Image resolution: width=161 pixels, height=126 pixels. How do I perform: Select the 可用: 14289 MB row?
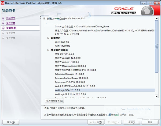point(63,46)
